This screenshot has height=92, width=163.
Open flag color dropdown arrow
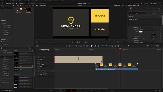click(104, 46)
